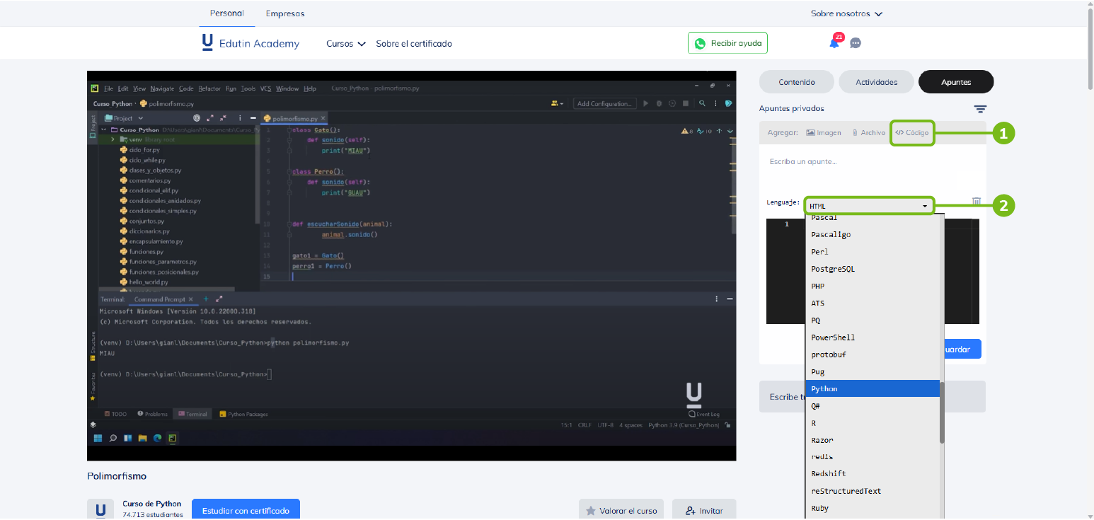Open the Lenguaje HTML combo box

[869, 206]
